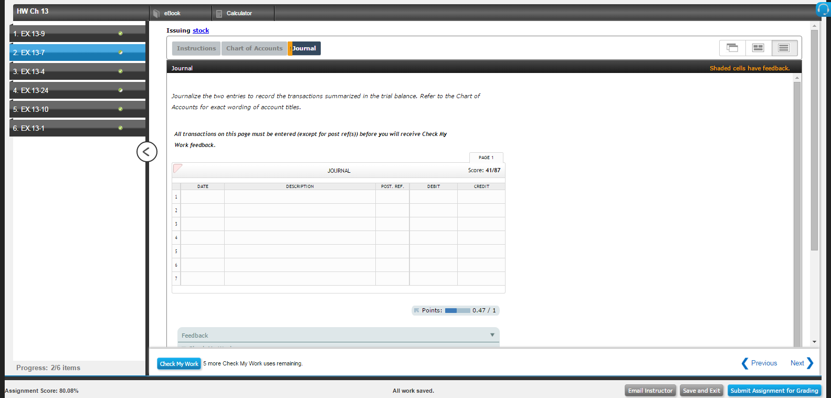Screen dimensions: 831x398
Task: Open the stock hyperlink
Action: [x=201, y=30]
